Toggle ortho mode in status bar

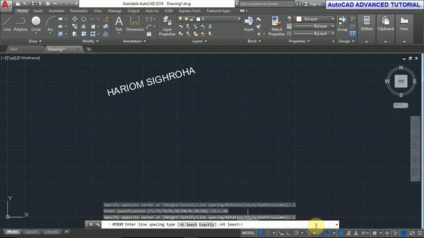pyautogui.click(x=289, y=233)
